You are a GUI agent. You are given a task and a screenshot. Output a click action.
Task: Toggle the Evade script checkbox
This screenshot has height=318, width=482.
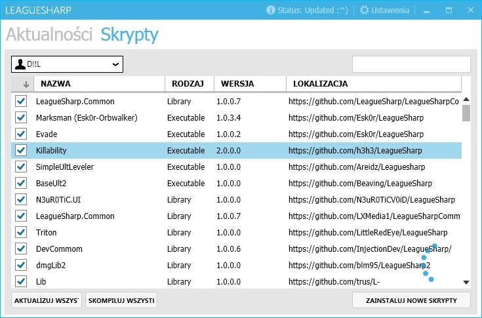tap(21, 134)
